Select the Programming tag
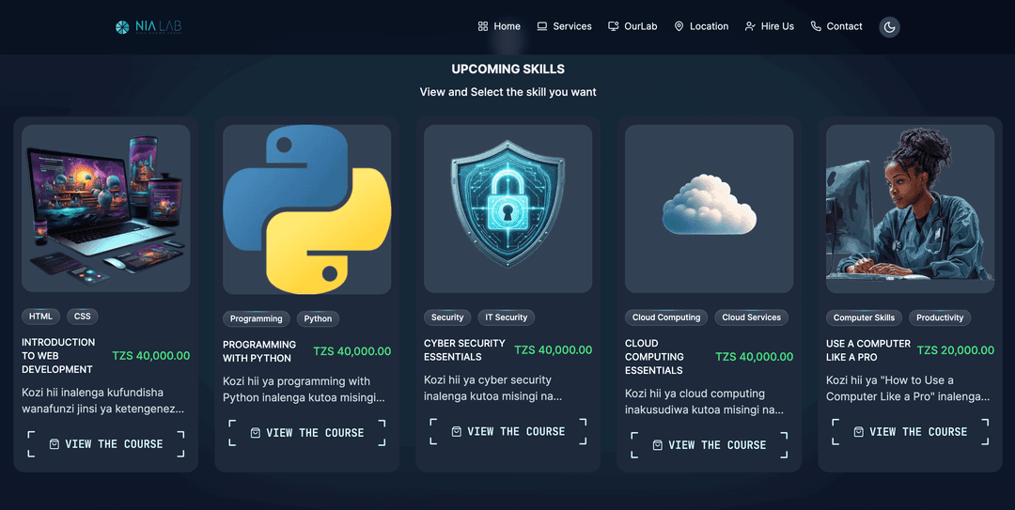Viewport: 1015px width, 510px height. (x=257, y=318)
